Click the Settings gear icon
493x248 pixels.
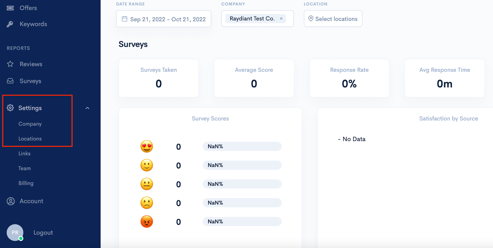(x=10, y=108)
